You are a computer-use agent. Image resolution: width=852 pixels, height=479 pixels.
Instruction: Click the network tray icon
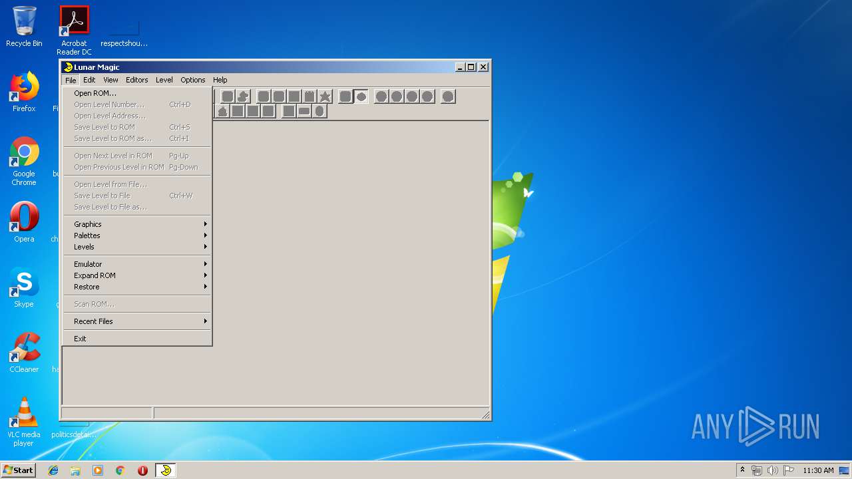pos(757,470)
